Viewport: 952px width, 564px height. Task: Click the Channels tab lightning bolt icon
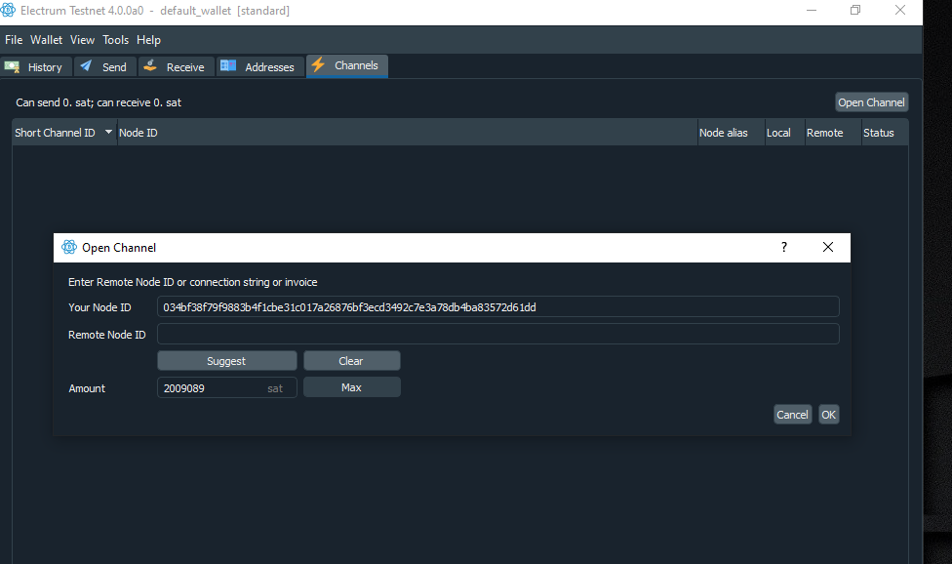318,65
